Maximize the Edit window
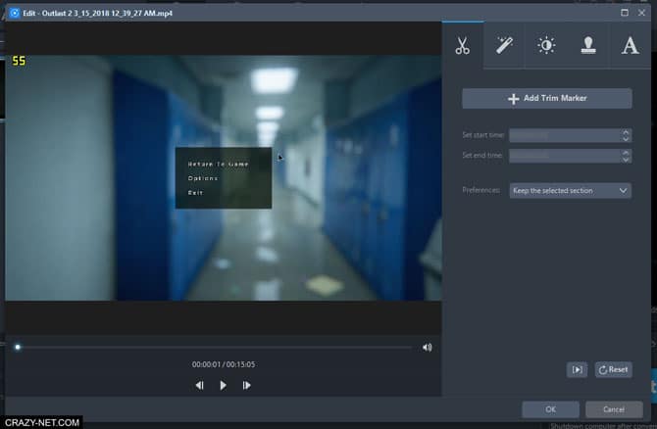 pyautogui.click(x=625, y=13)
